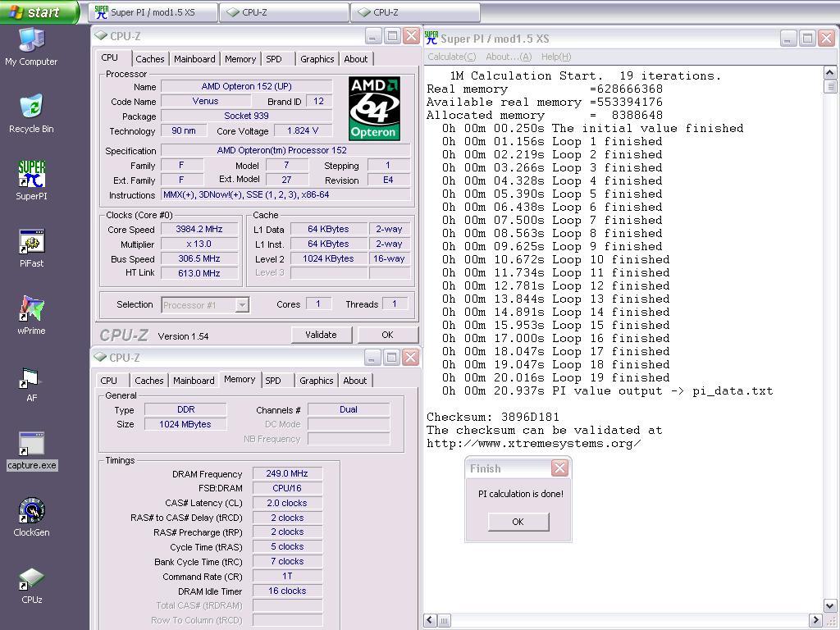Click the processor Name field AMD Opteron 152

point(246,86)
